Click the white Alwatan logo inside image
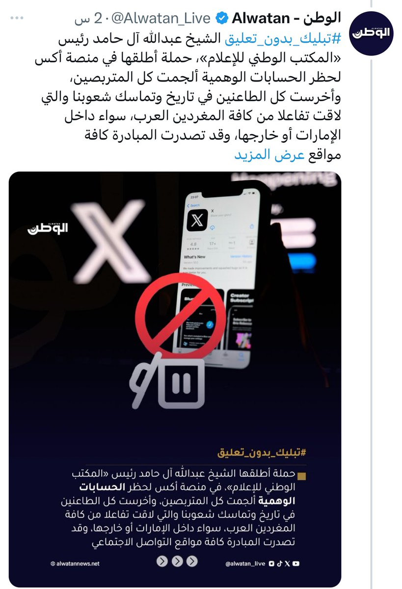The width and height of the screenshot is (402, 589). pos(48,227)
